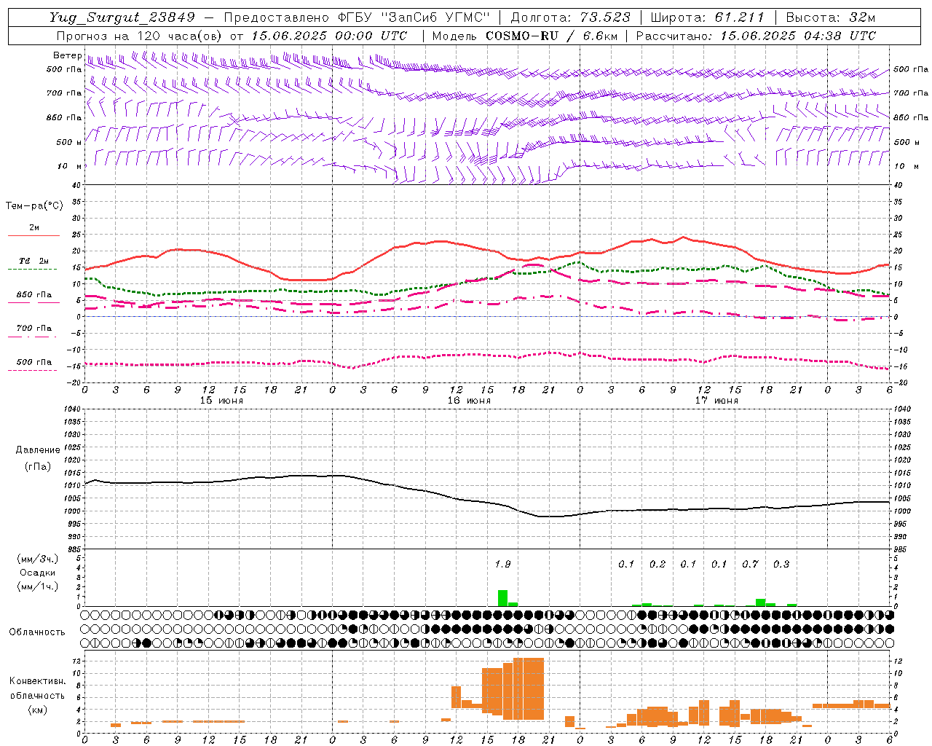Click the 'Осадки' precipitation label
The width and height of the screenshot is (932, 746).
coord(38,573)
